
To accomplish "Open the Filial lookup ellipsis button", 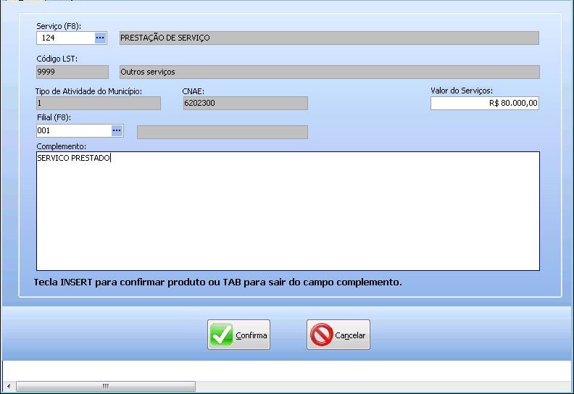I will pos(117,130).
